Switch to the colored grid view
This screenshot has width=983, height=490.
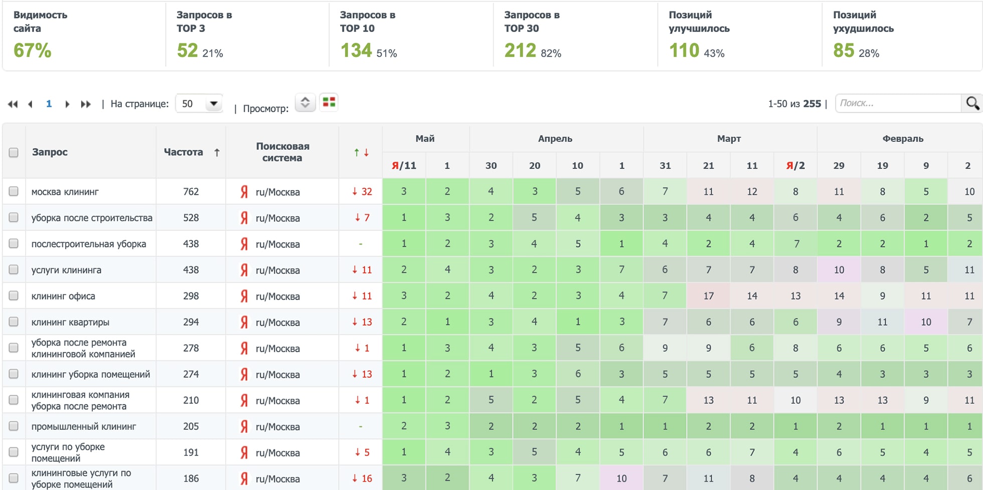tap(329, 102)
